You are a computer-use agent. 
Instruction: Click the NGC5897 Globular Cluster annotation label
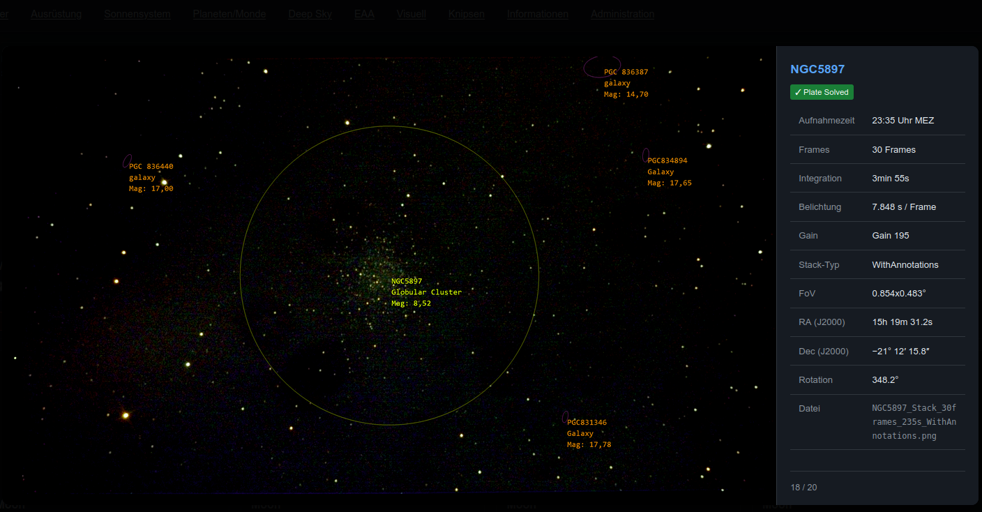[426, 292]
